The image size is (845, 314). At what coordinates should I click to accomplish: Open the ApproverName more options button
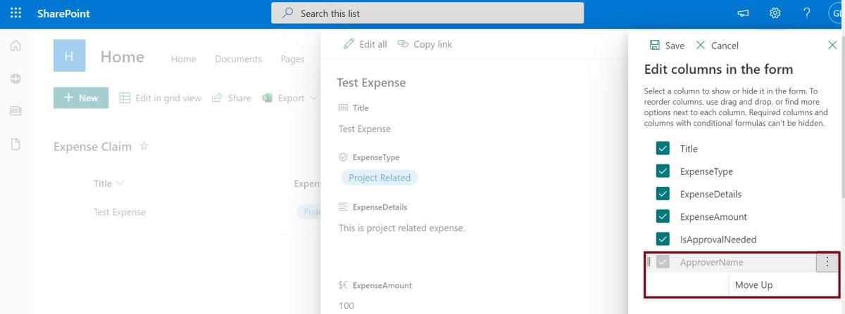coord(827,262)
